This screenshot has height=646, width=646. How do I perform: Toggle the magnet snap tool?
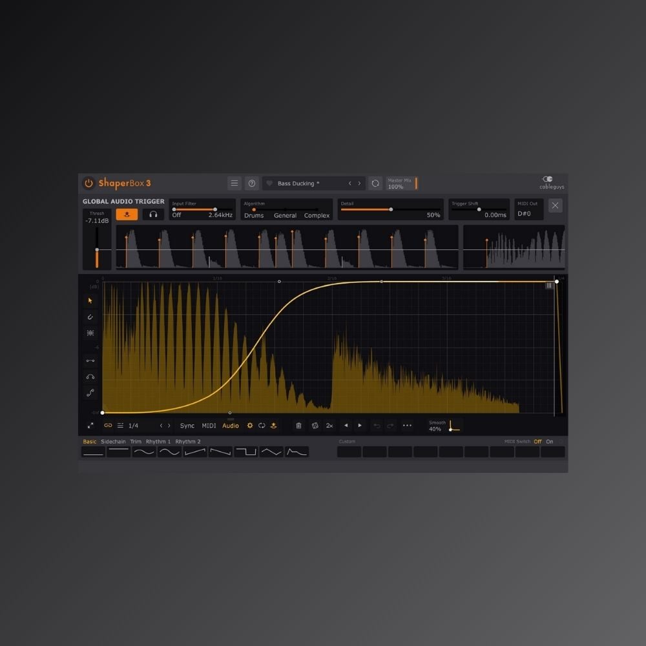tap(90, 317)
